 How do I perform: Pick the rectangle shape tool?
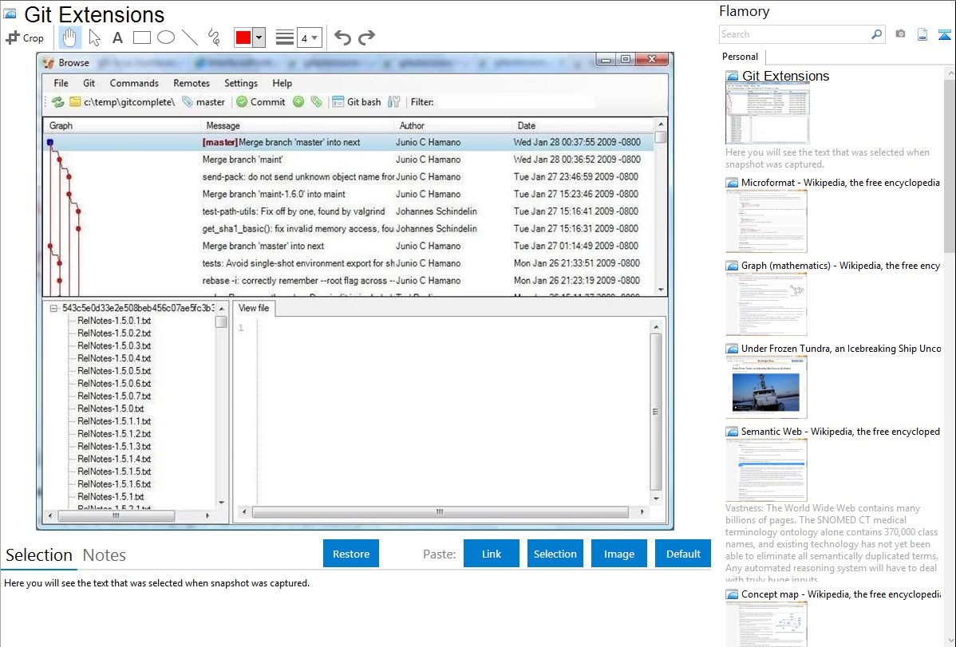tap(141, 37)
